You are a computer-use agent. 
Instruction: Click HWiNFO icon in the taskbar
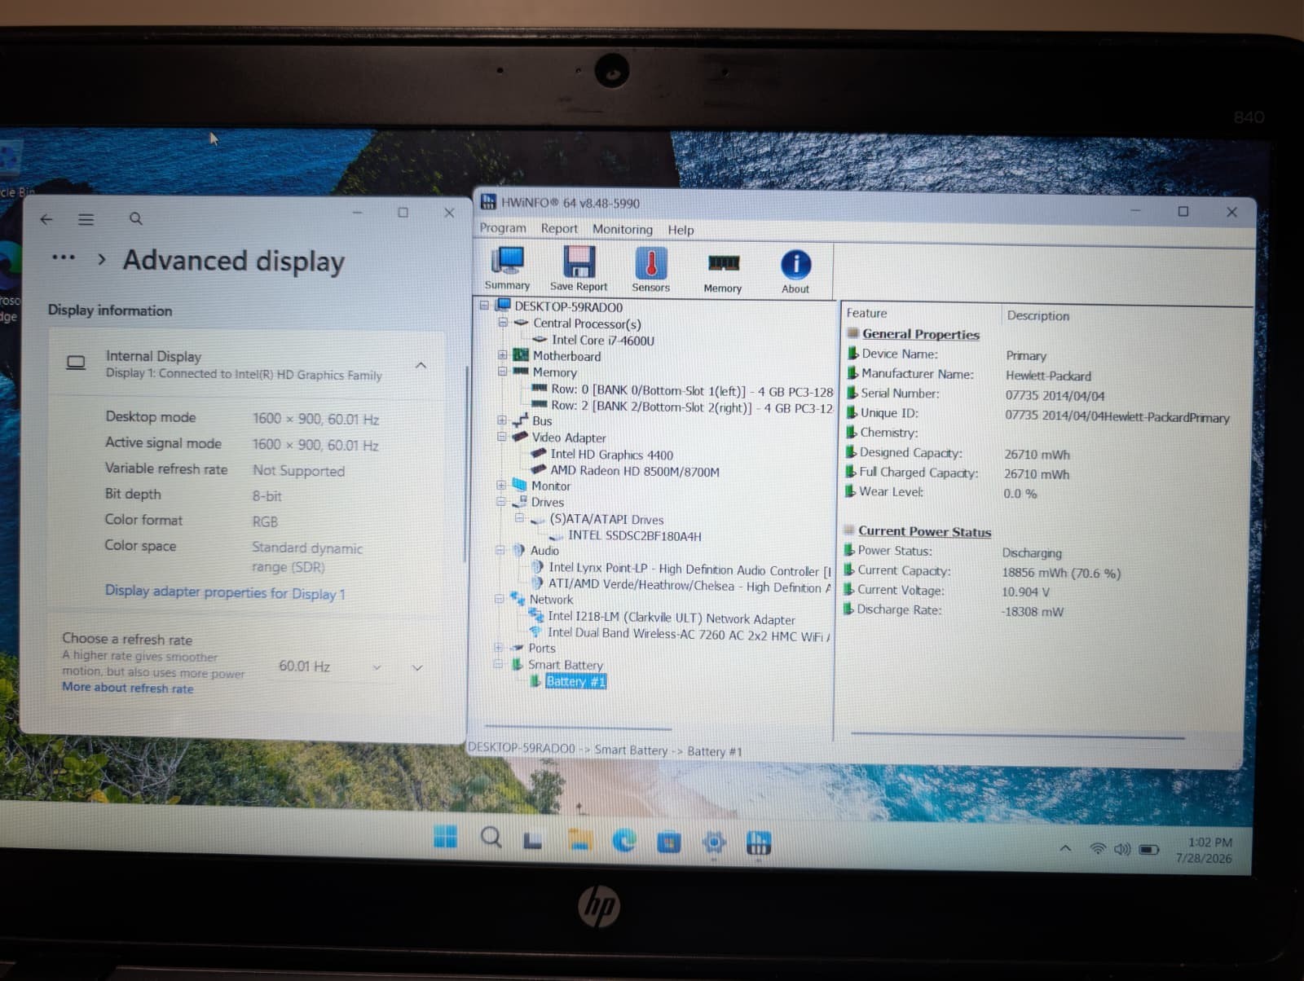tap(758, 843)
